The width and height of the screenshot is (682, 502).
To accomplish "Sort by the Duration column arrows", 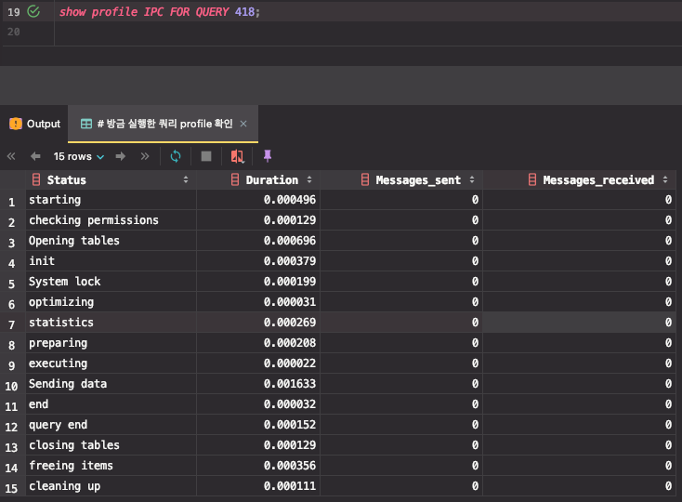I will pos(309,179).
